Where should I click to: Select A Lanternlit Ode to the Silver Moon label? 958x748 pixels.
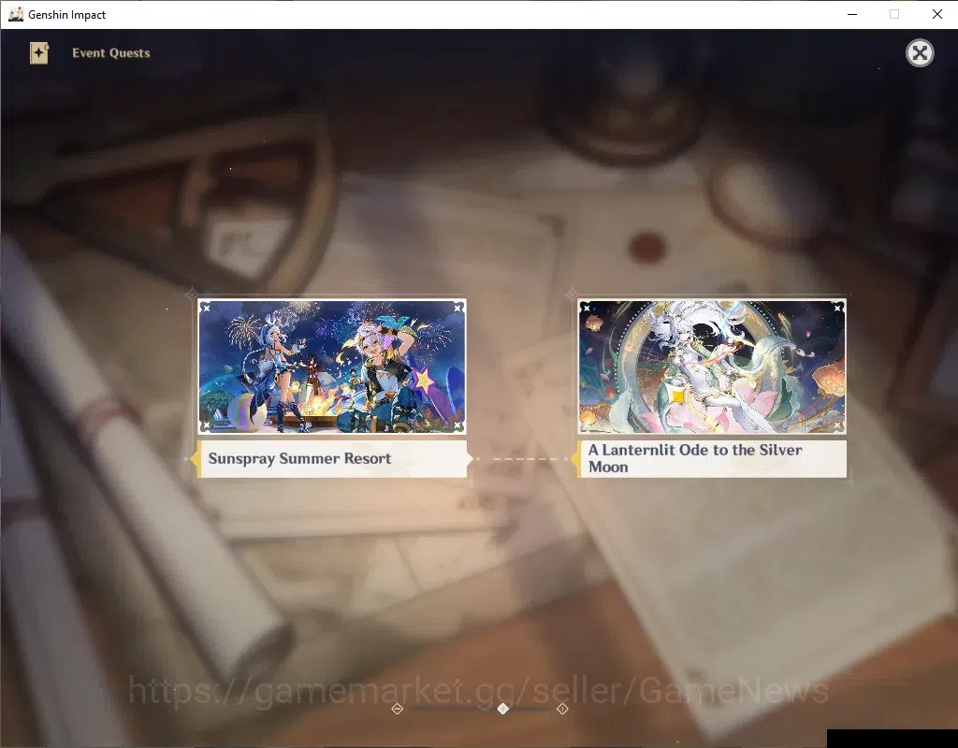point(712,458)
